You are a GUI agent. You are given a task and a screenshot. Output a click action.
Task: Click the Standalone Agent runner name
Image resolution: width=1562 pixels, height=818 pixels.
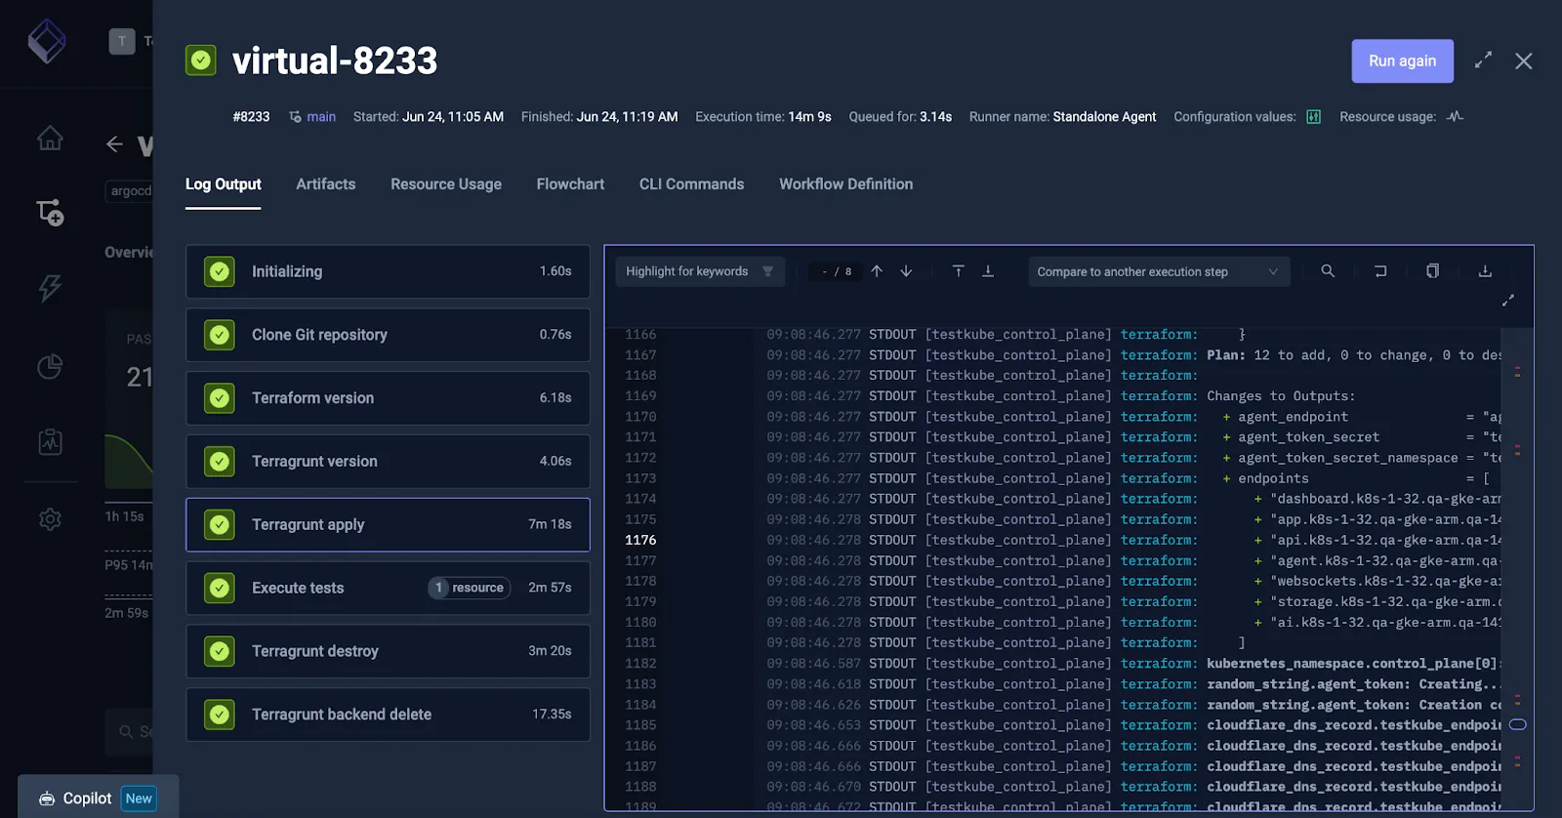1104,116
